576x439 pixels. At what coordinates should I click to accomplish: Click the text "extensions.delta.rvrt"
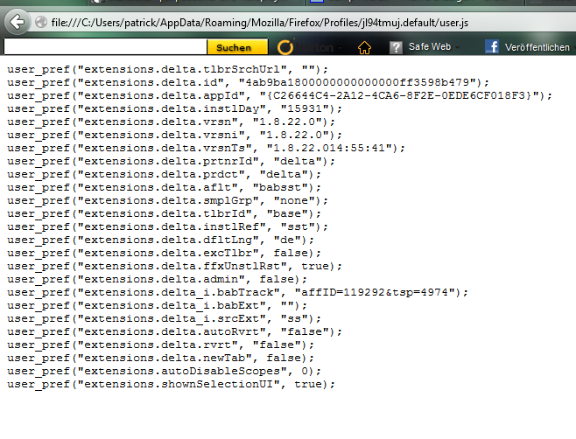click(x=158, y=345)
